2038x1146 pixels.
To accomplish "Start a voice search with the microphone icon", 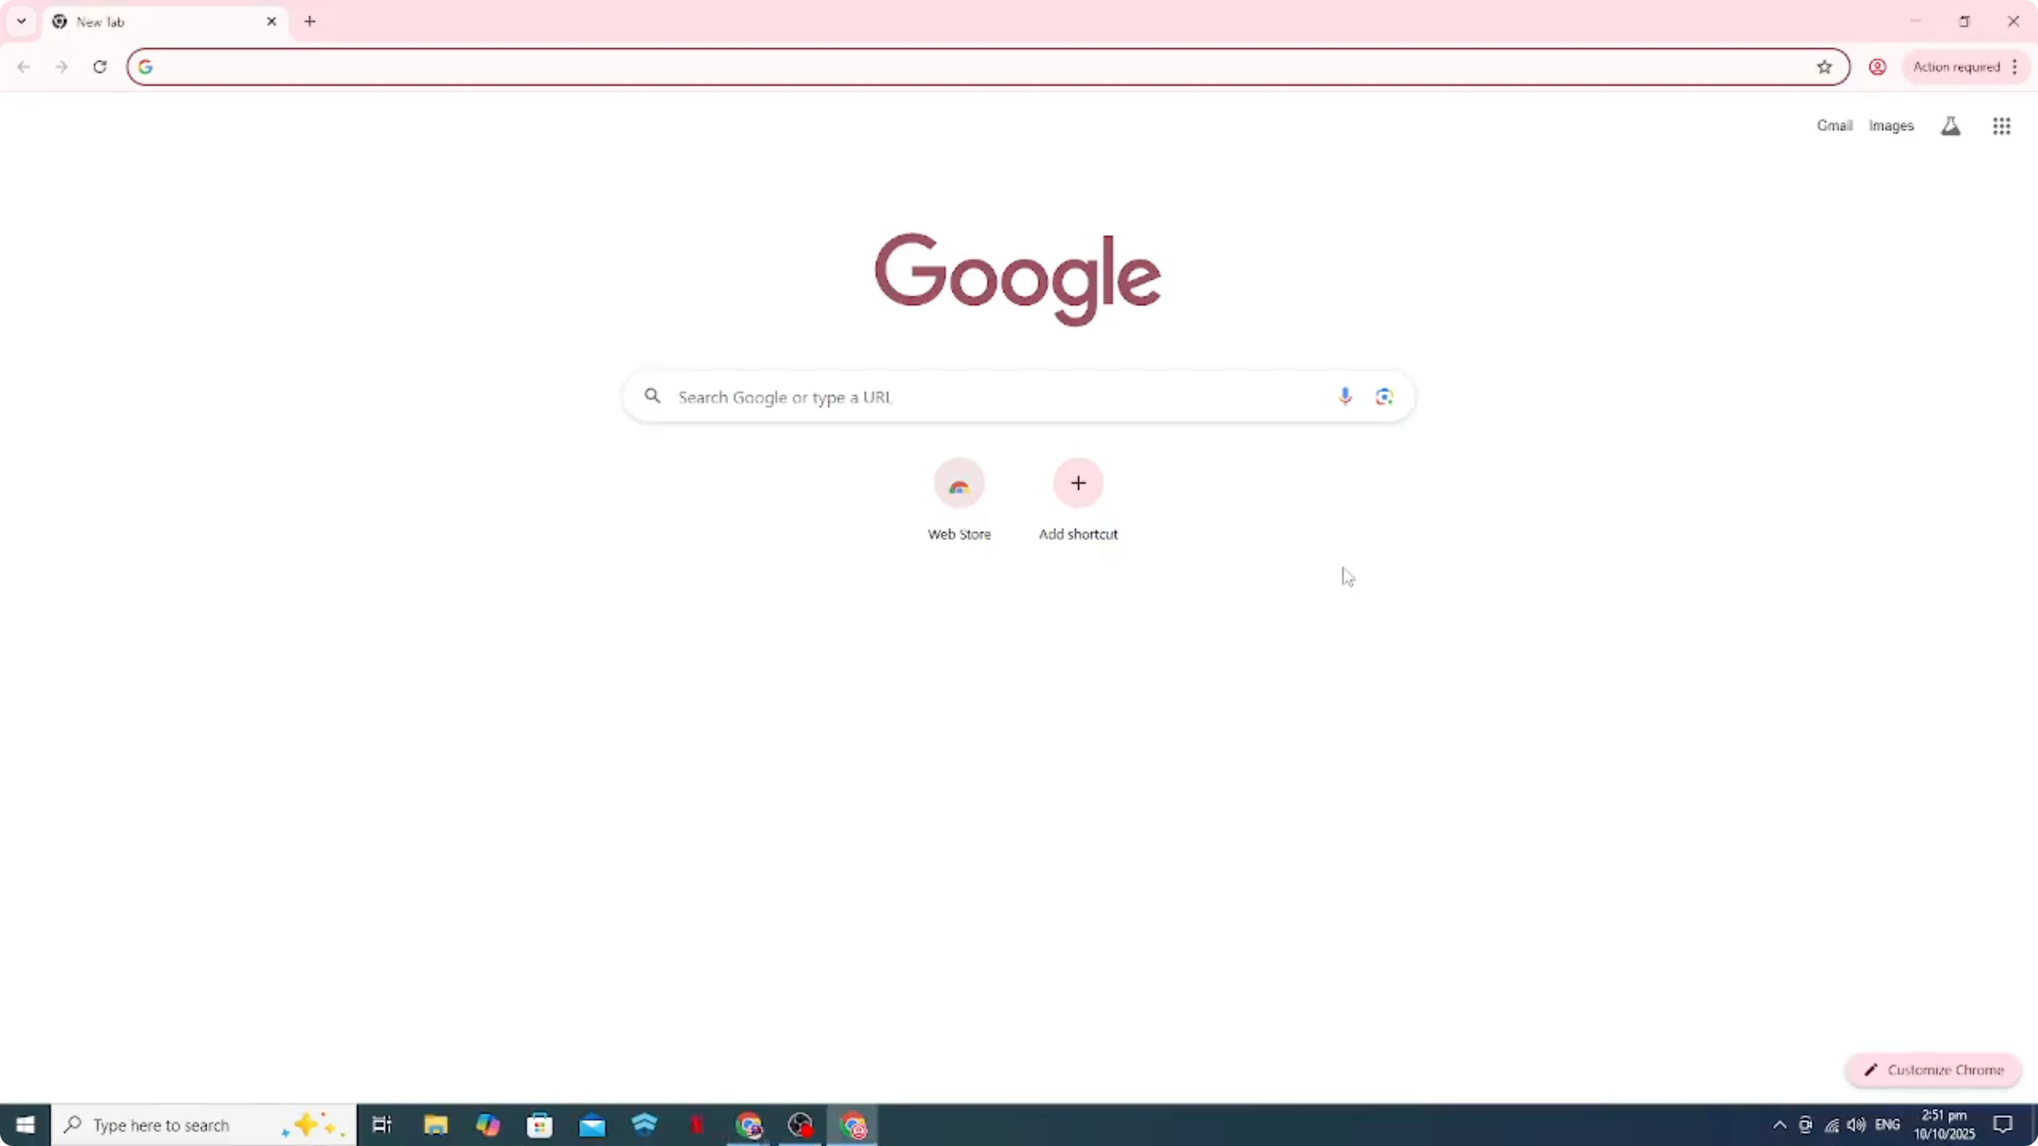I will tap(1345, 396).
